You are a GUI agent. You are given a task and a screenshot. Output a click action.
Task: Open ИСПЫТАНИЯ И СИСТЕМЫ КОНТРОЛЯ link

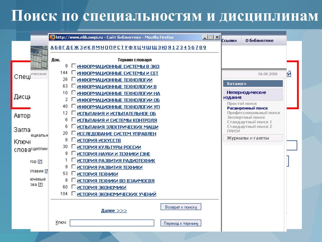[x=117, y=120]
